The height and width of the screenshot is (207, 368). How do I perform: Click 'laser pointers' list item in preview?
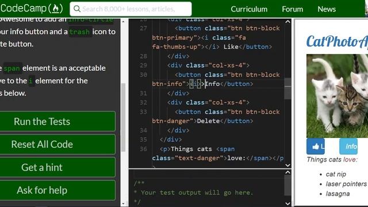[346, 184]
